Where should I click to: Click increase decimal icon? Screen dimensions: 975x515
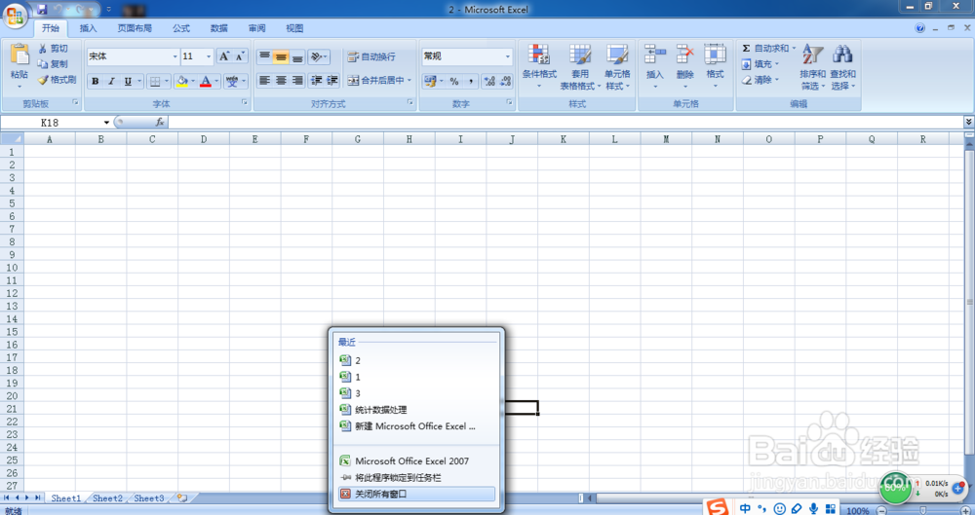489,81
